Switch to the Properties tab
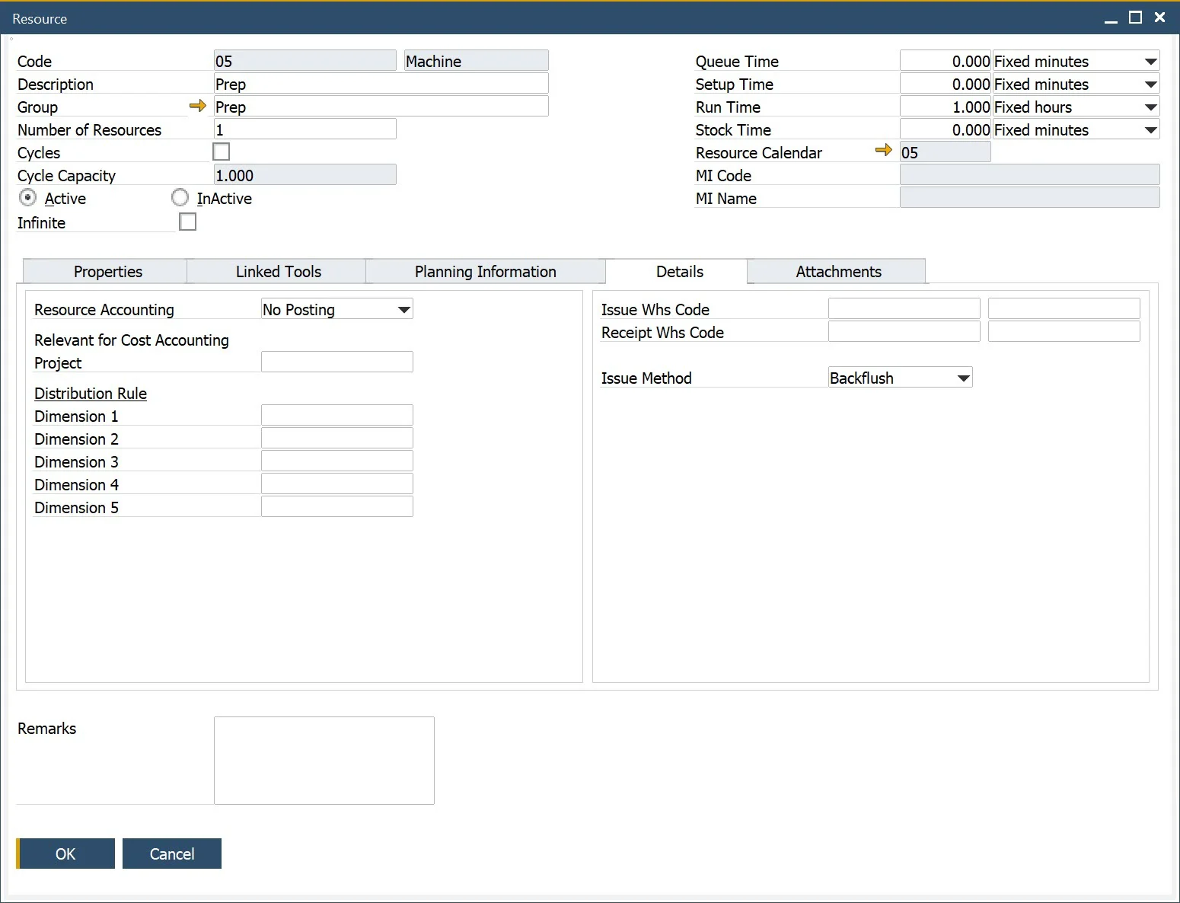This screenshot has height=903, width=1180. 107,272
